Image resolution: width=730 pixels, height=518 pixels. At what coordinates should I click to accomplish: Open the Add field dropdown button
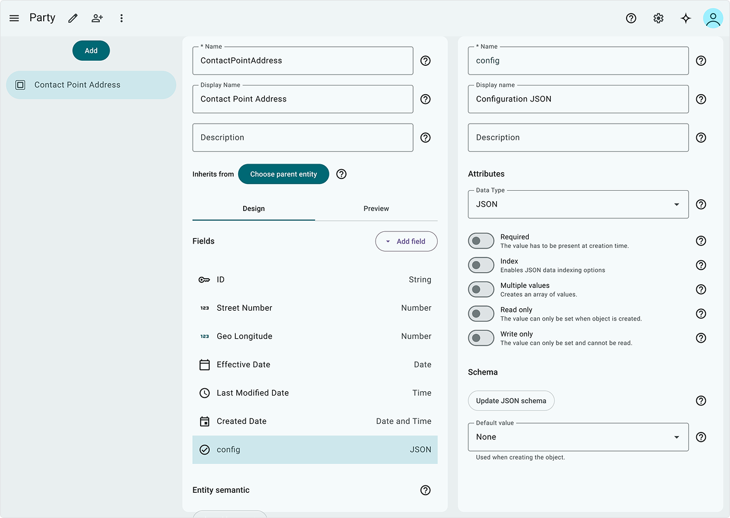[x=406, y=241]
